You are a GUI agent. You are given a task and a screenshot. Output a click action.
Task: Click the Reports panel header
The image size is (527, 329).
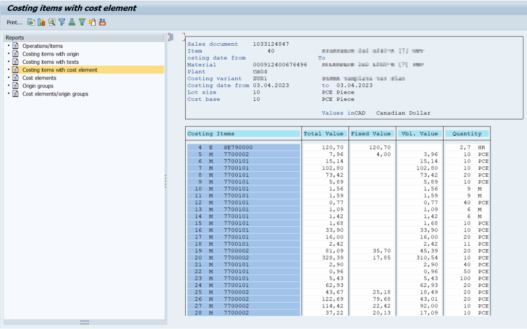(84, 38)
